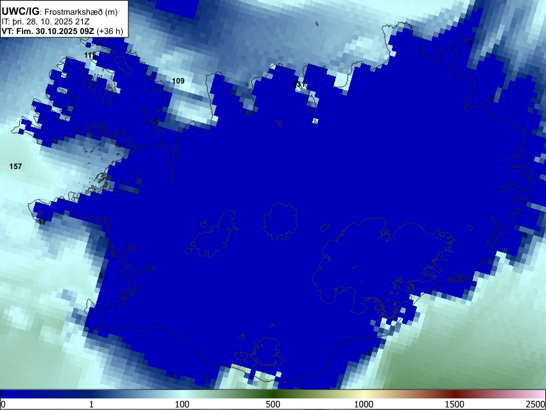Click the map value label '157'

click(15, 166)
